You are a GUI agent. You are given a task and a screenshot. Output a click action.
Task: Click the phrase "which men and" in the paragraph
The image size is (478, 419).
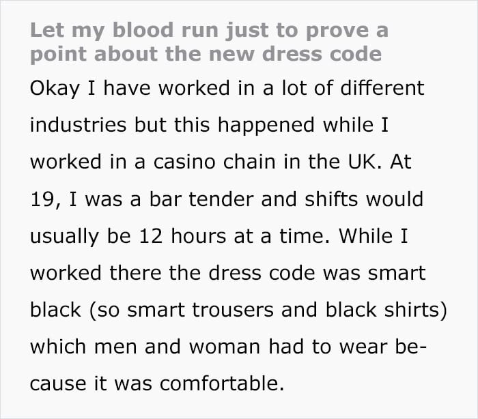105,347
